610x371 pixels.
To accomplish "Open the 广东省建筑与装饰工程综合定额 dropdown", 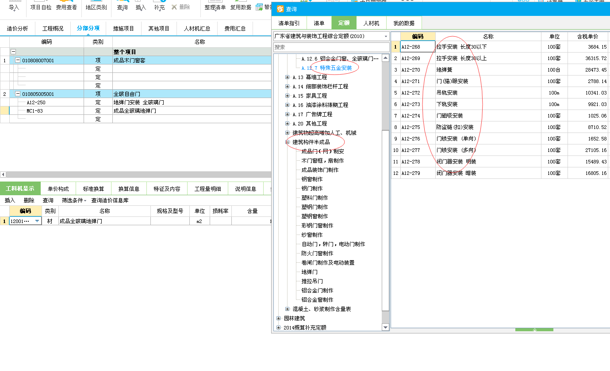I will coord(331,36).
